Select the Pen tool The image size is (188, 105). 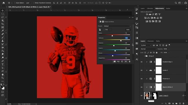coord(3,61)
